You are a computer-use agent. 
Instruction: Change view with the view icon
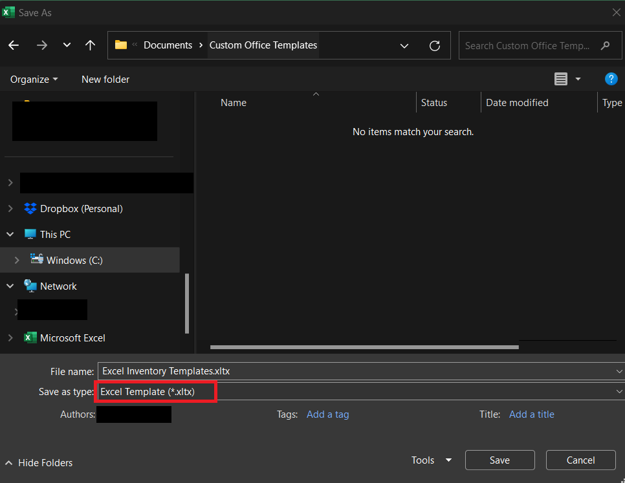[x=561, y=79]
